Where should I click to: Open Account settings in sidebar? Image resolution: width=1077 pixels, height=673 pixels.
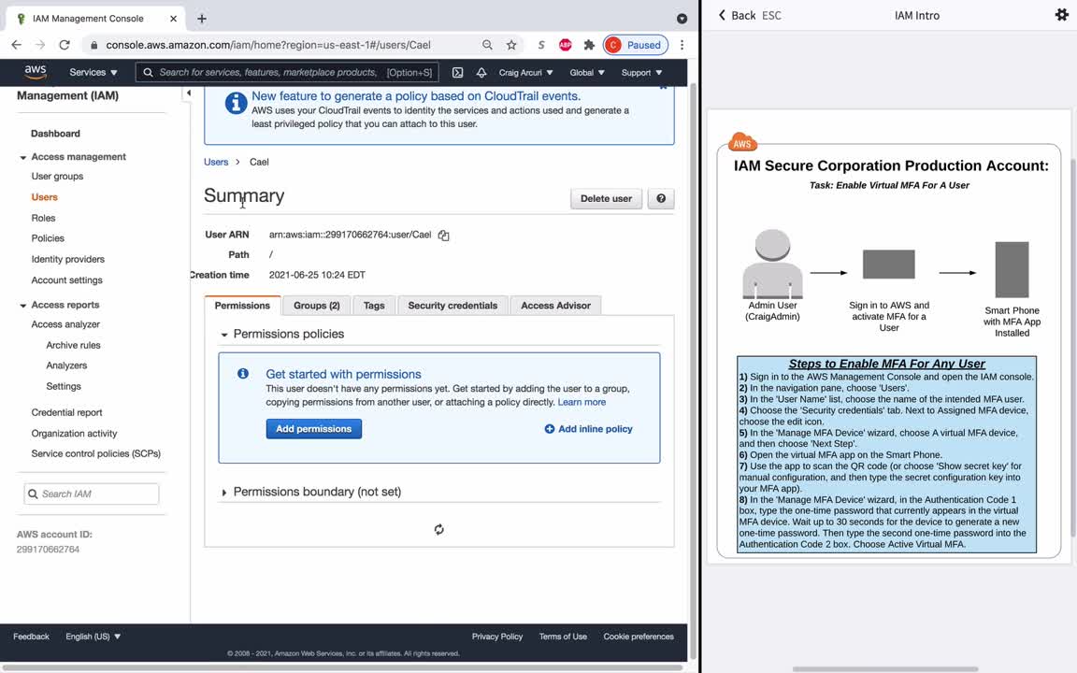66,280
